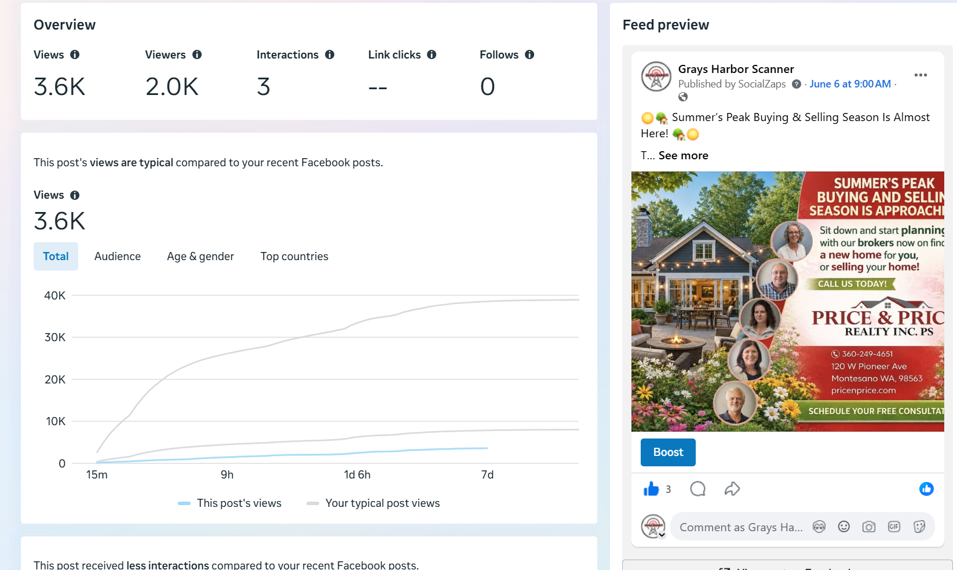The height and width of the screenshot is (570, 957).
Task: Click the info icon beside Viewers
Action: point(197,54)
